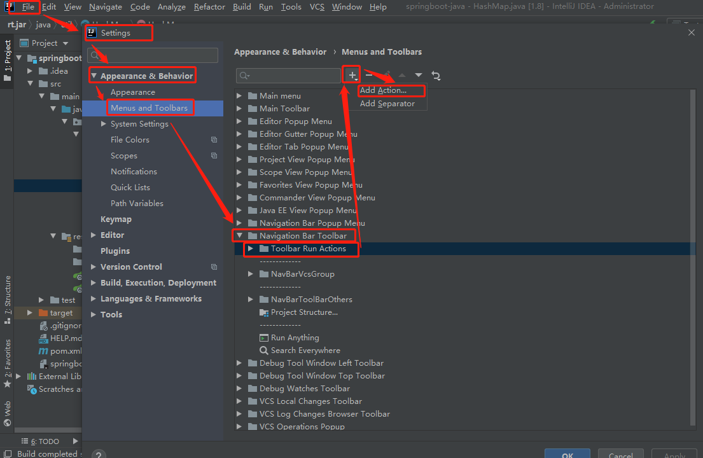Open the Structure side tool window
The image size is (703, 458).
point(8,300)
